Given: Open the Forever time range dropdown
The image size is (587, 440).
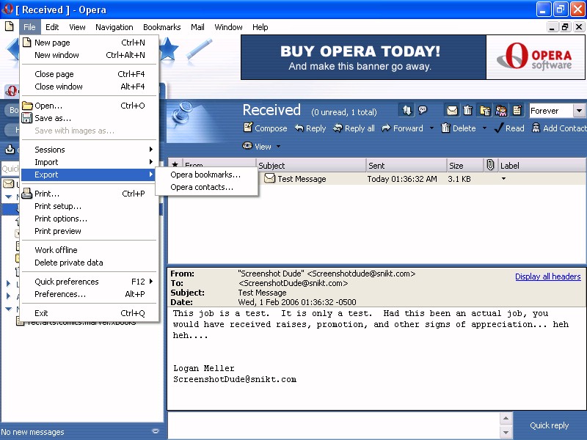Looking at the screenshot, I should 579,111.
